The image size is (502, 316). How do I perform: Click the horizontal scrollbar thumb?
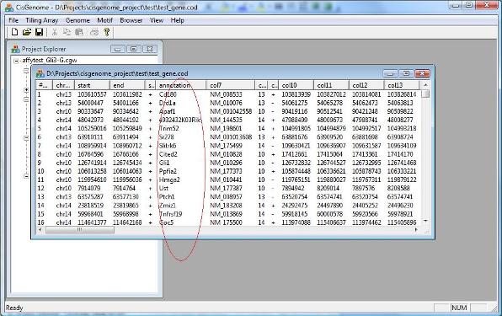tap(80, 229)
